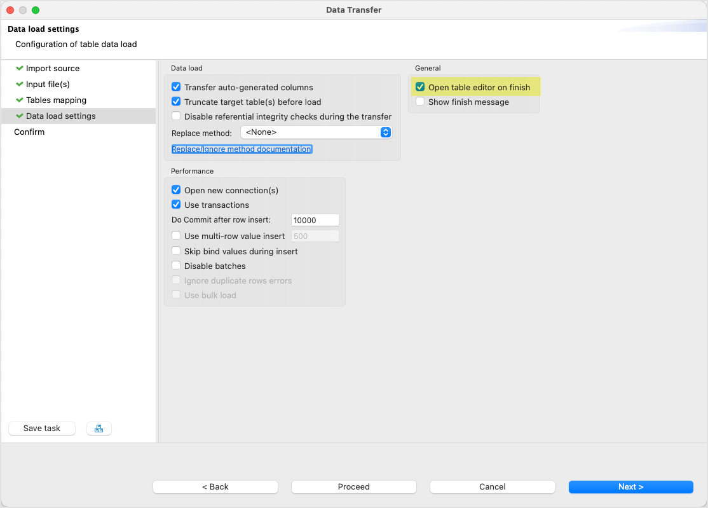
Task: Uncheck Open table editor on finish
Action: [420, 86]
